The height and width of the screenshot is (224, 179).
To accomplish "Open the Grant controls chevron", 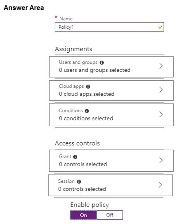I will (x=161, y=160).
